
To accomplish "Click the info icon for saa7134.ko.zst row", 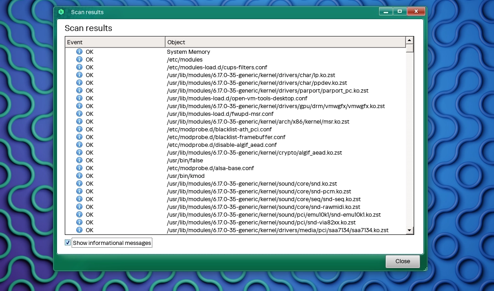I will [x=79, y=230].
